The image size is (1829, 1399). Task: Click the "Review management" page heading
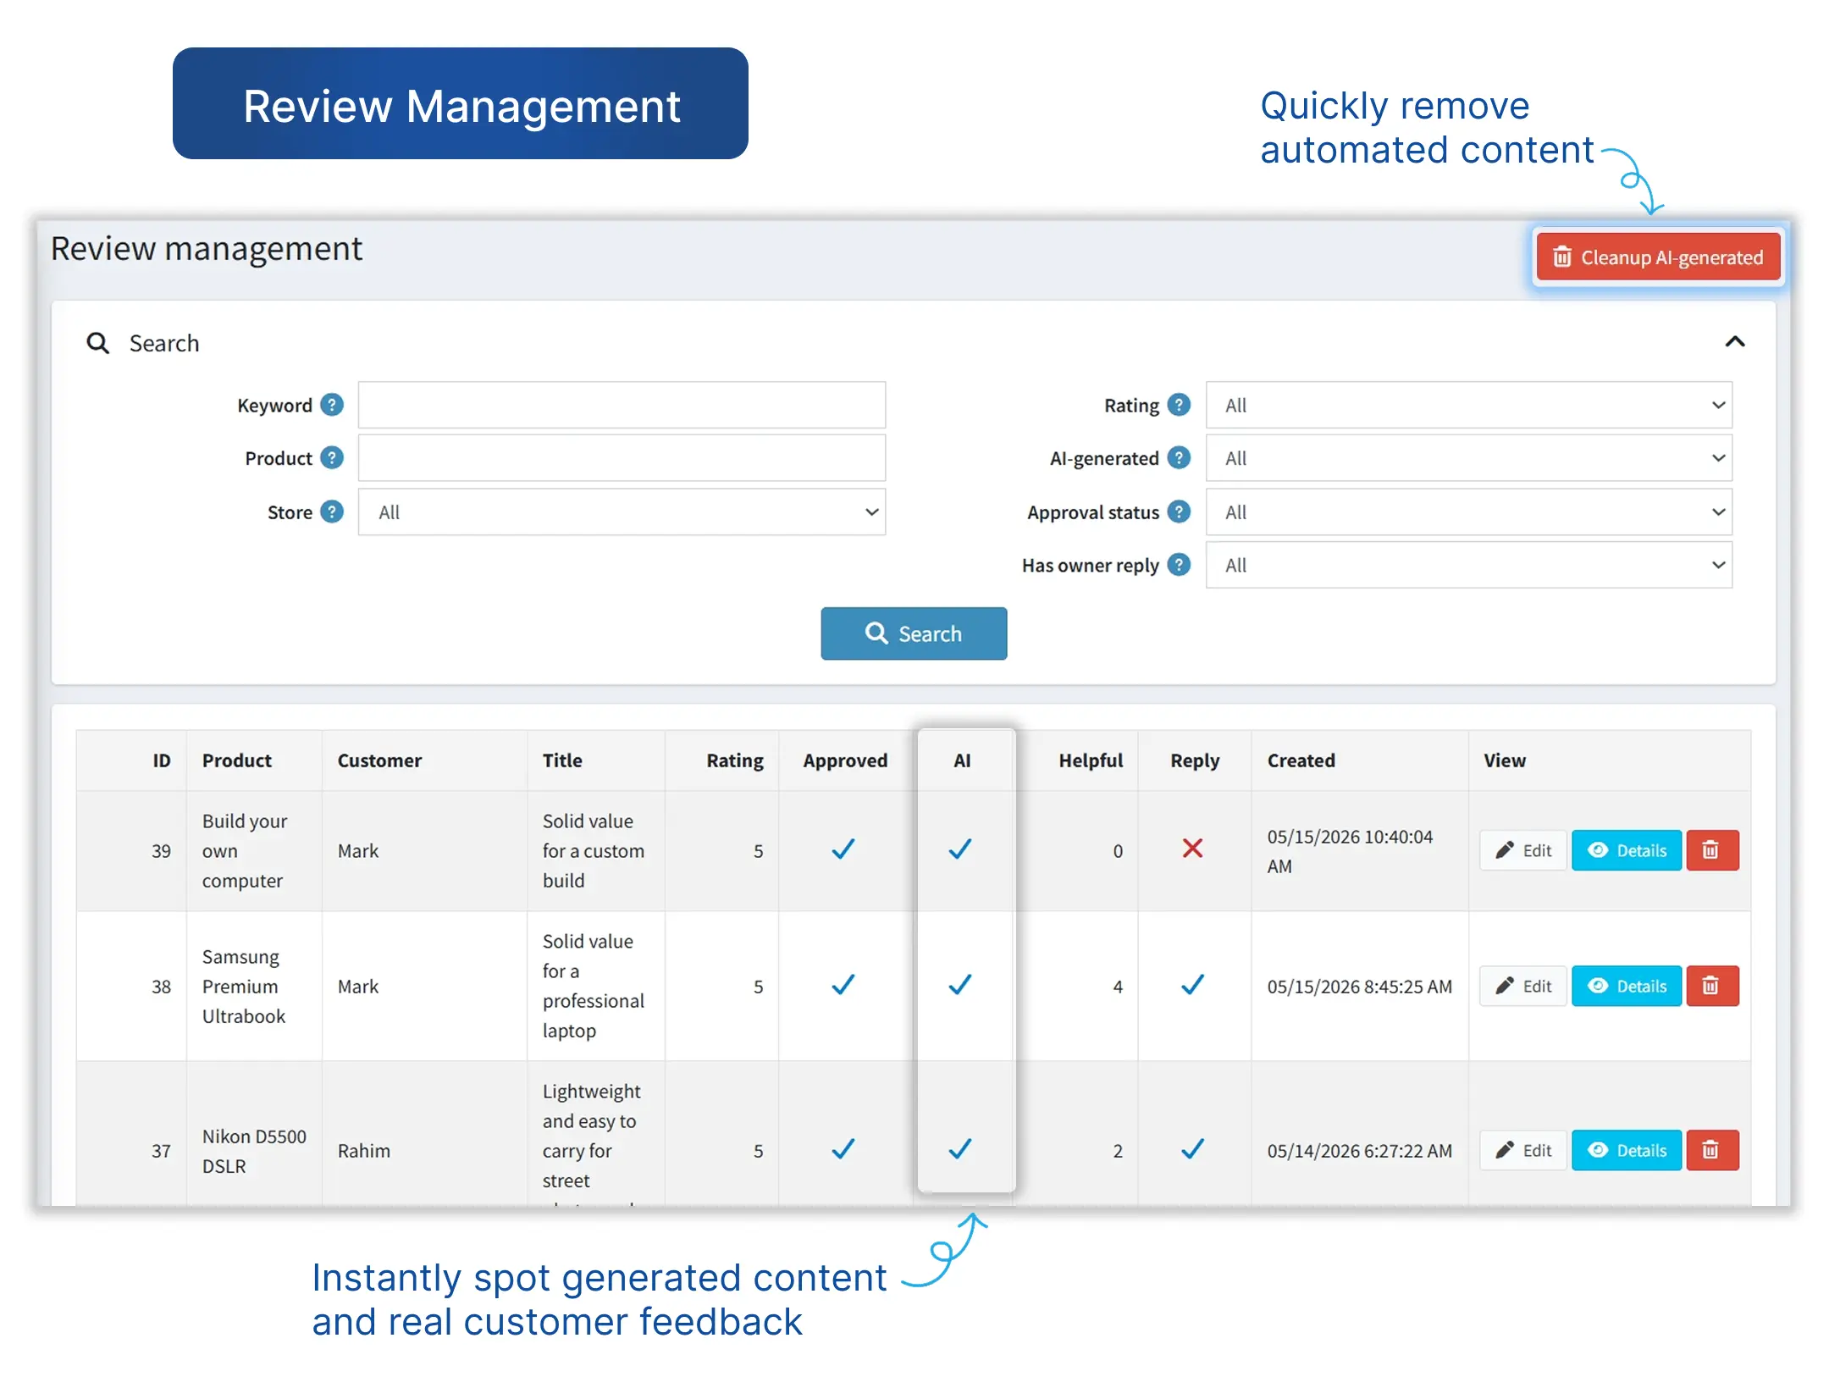point(207,249)
